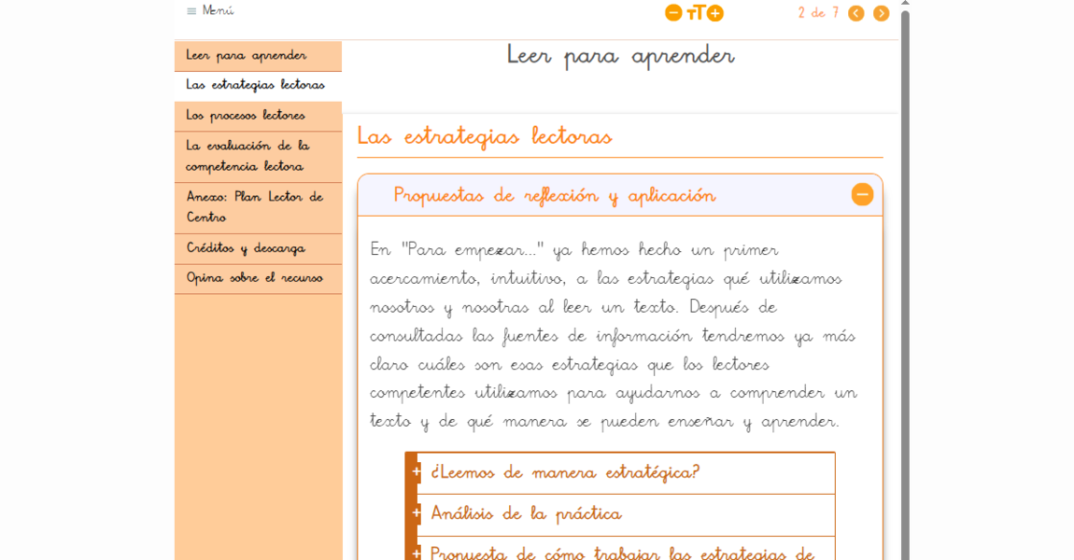Open Anexo: Plan Lector de Centro
The height and width of the screenshot is (560, 1074).
tap(253, 207)
